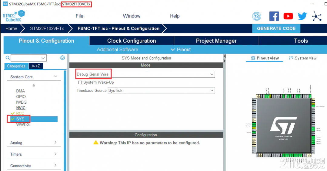
Task: Expand the Analog category
Action: tap(55, 142)
